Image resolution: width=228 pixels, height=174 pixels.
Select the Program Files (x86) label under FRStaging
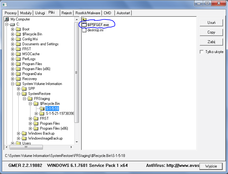54,128
